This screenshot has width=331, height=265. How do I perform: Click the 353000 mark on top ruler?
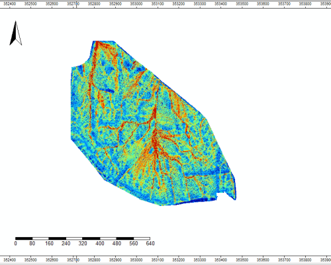click(136, 4)
